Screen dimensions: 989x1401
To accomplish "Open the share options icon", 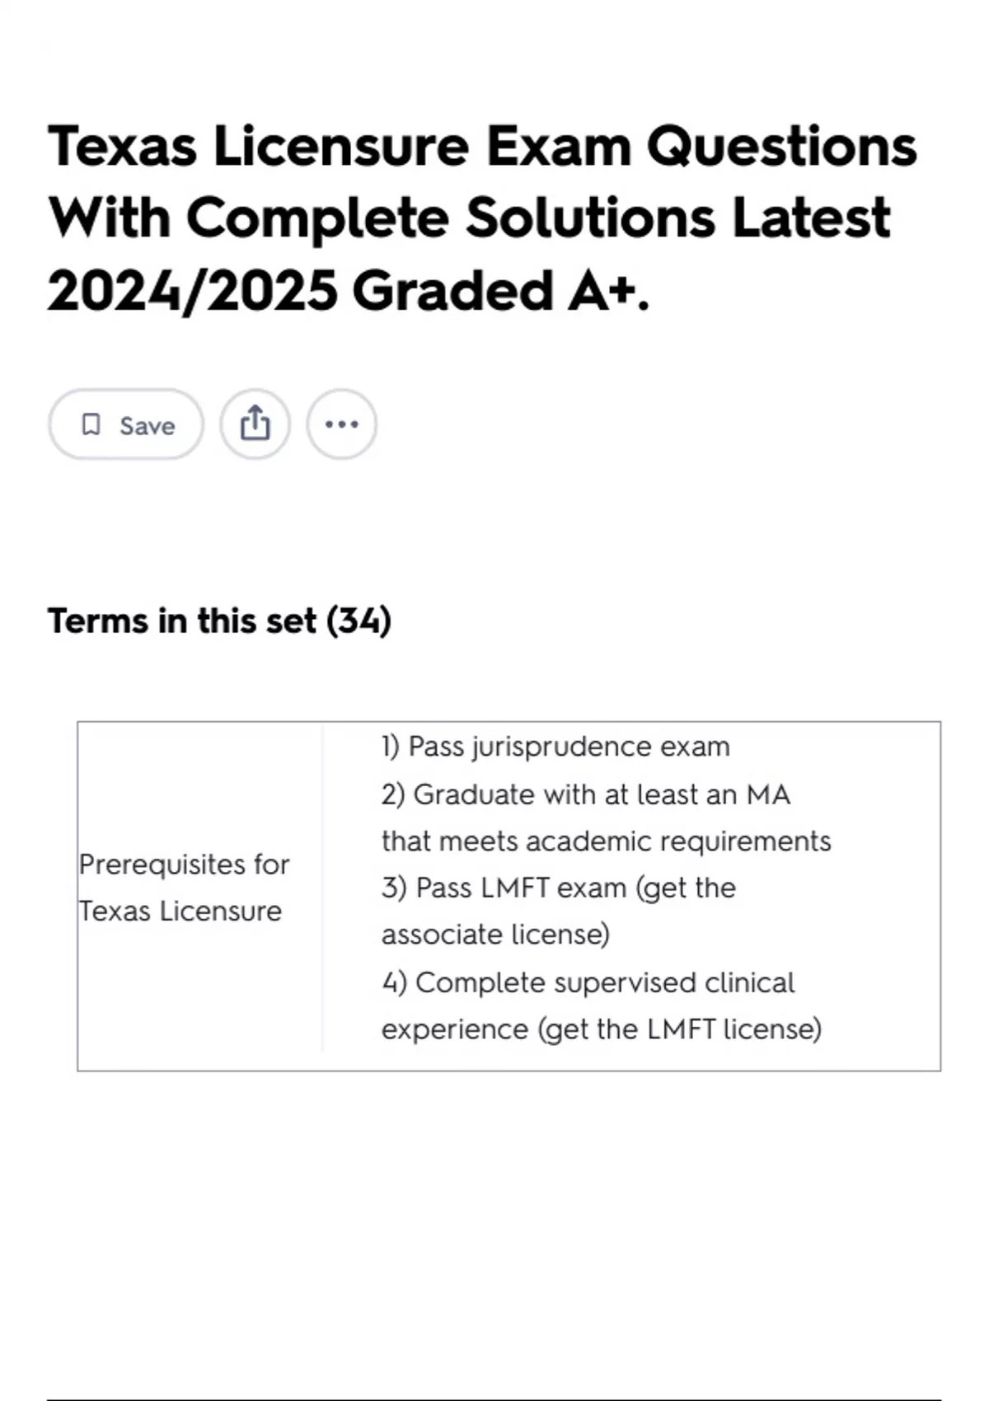I will point(255,424).
